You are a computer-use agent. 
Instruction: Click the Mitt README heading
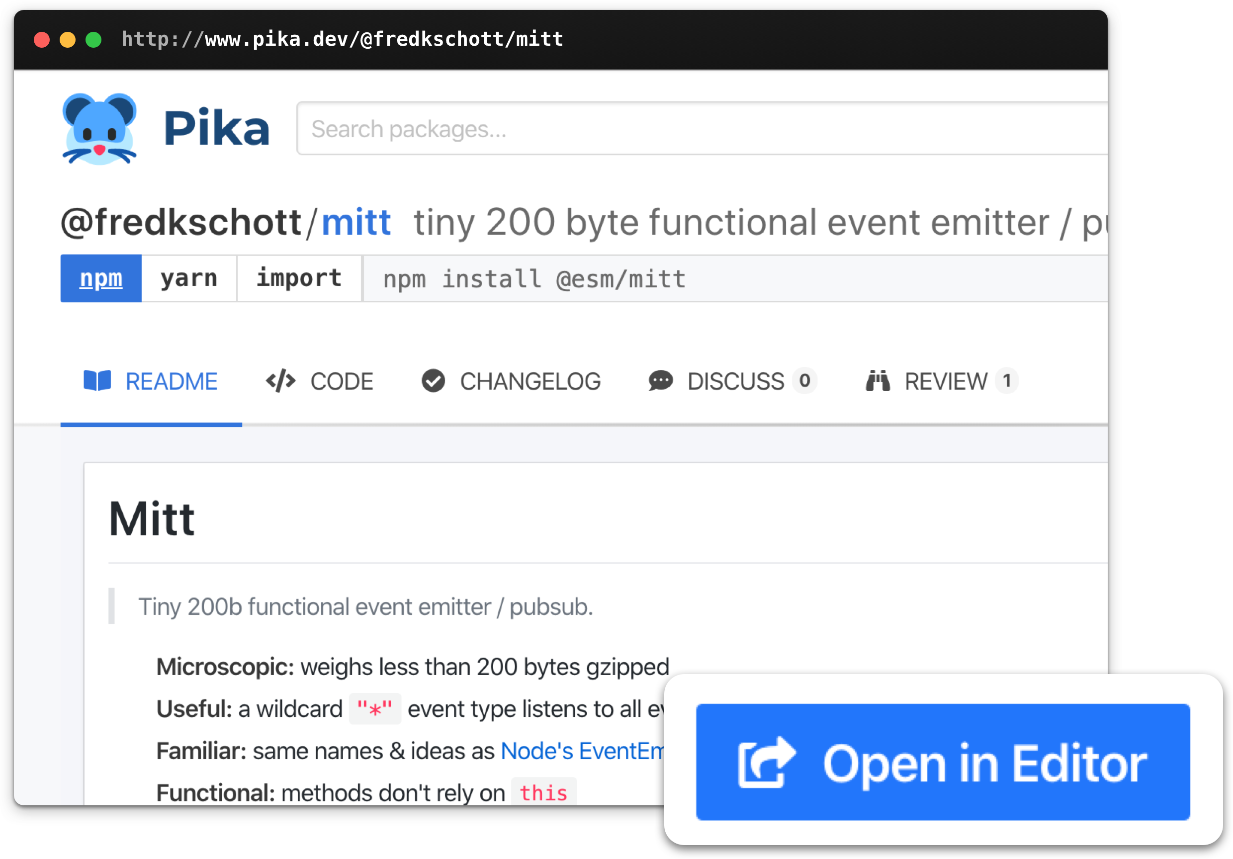[152, 519]
